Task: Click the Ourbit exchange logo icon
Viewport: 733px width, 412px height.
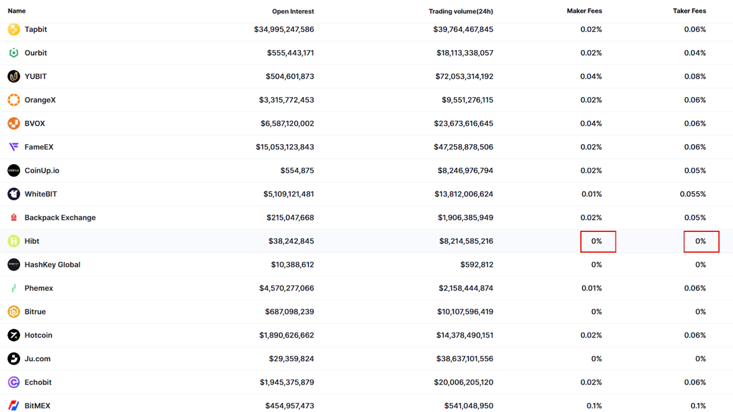Action: pyautogui.click(x=13, y=53)
